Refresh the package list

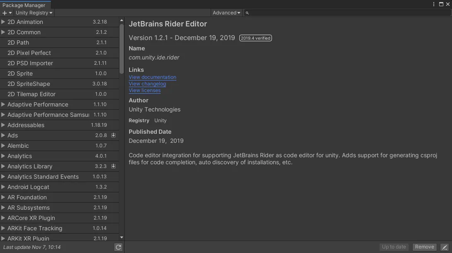(118, 247)
